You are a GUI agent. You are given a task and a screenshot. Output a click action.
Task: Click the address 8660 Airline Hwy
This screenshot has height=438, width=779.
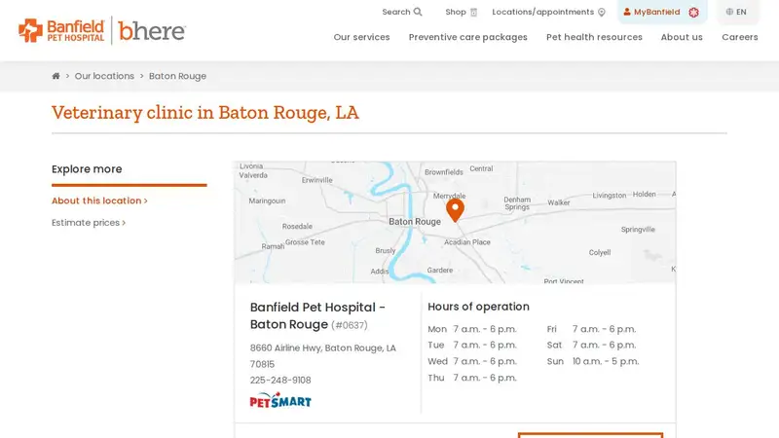pos(323,356)
